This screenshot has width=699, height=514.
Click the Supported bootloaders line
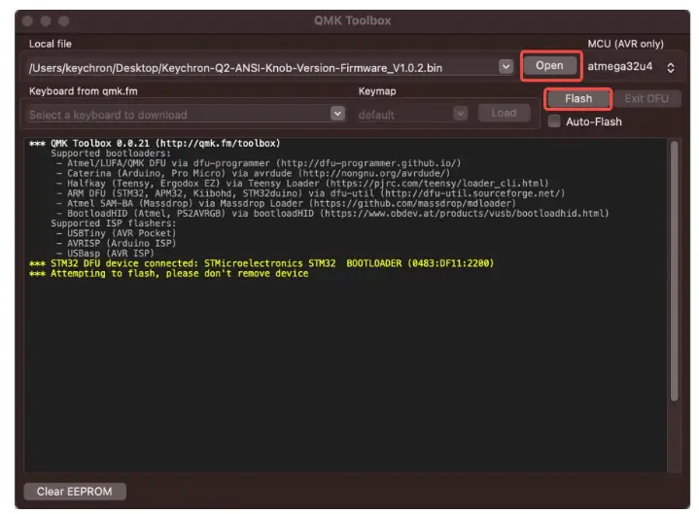[x=111, y=154]
